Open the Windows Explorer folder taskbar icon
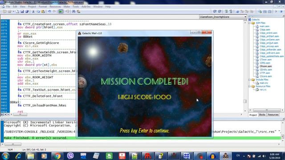Screen dimensions: 285x160 [31, 156]
